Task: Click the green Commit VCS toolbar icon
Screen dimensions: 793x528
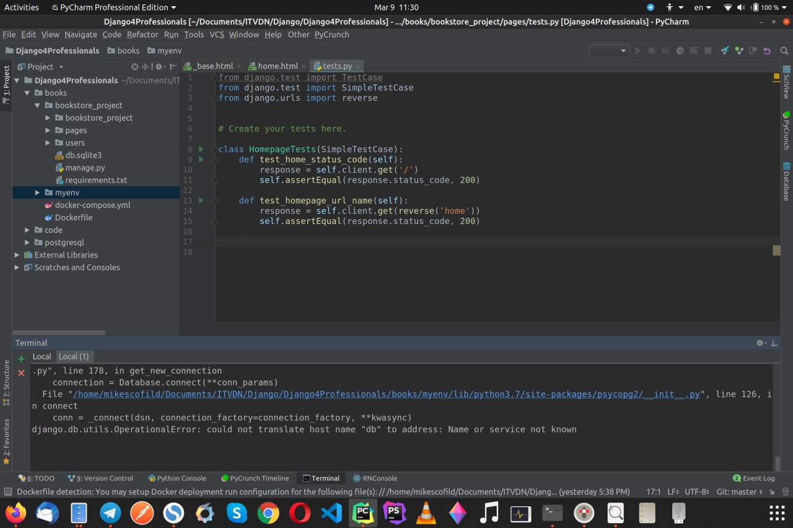Action: point(738,51)
